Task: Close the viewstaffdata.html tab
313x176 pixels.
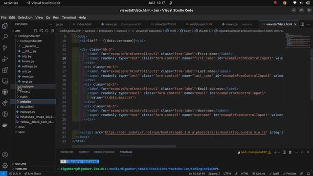Action: 295,24
